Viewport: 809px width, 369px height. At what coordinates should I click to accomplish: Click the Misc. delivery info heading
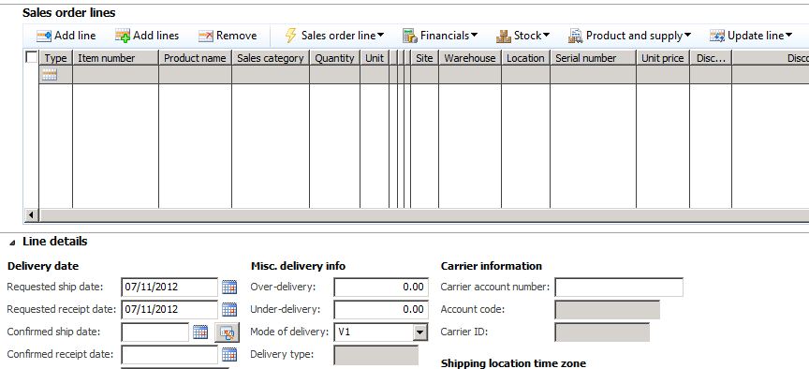(298, 266)
